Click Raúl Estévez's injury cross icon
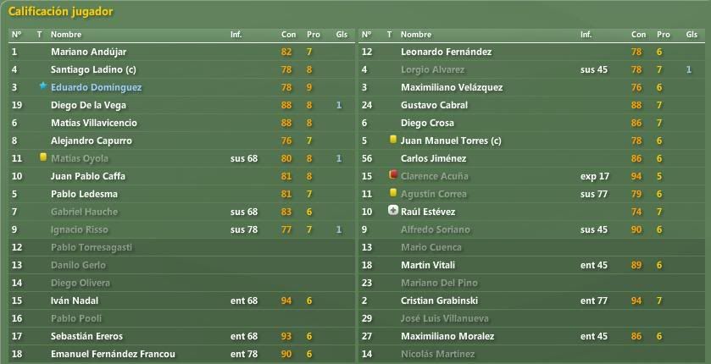Viewport: 711px width, 364px height. pos(393,211)
